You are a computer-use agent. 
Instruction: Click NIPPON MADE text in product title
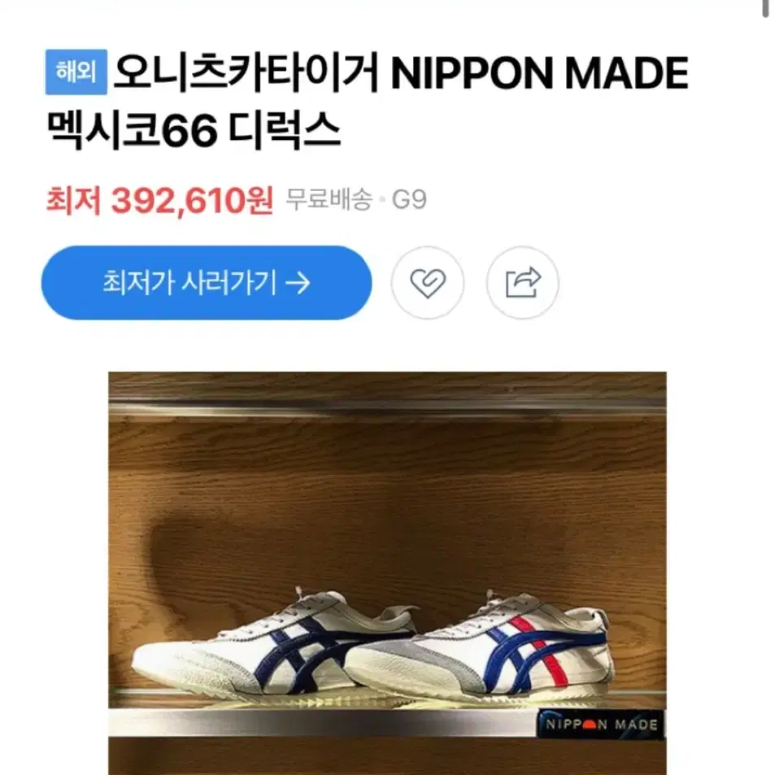[539, 73]
